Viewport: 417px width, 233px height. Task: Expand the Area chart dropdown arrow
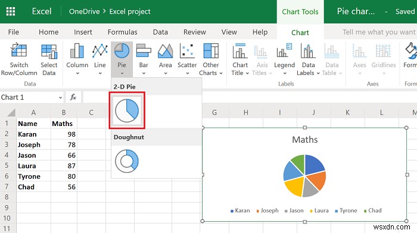pyautogui.click(x=166, y=73)
